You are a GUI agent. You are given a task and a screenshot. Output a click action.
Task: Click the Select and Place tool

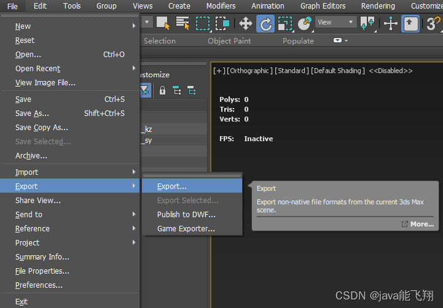[x=304, y=23]
